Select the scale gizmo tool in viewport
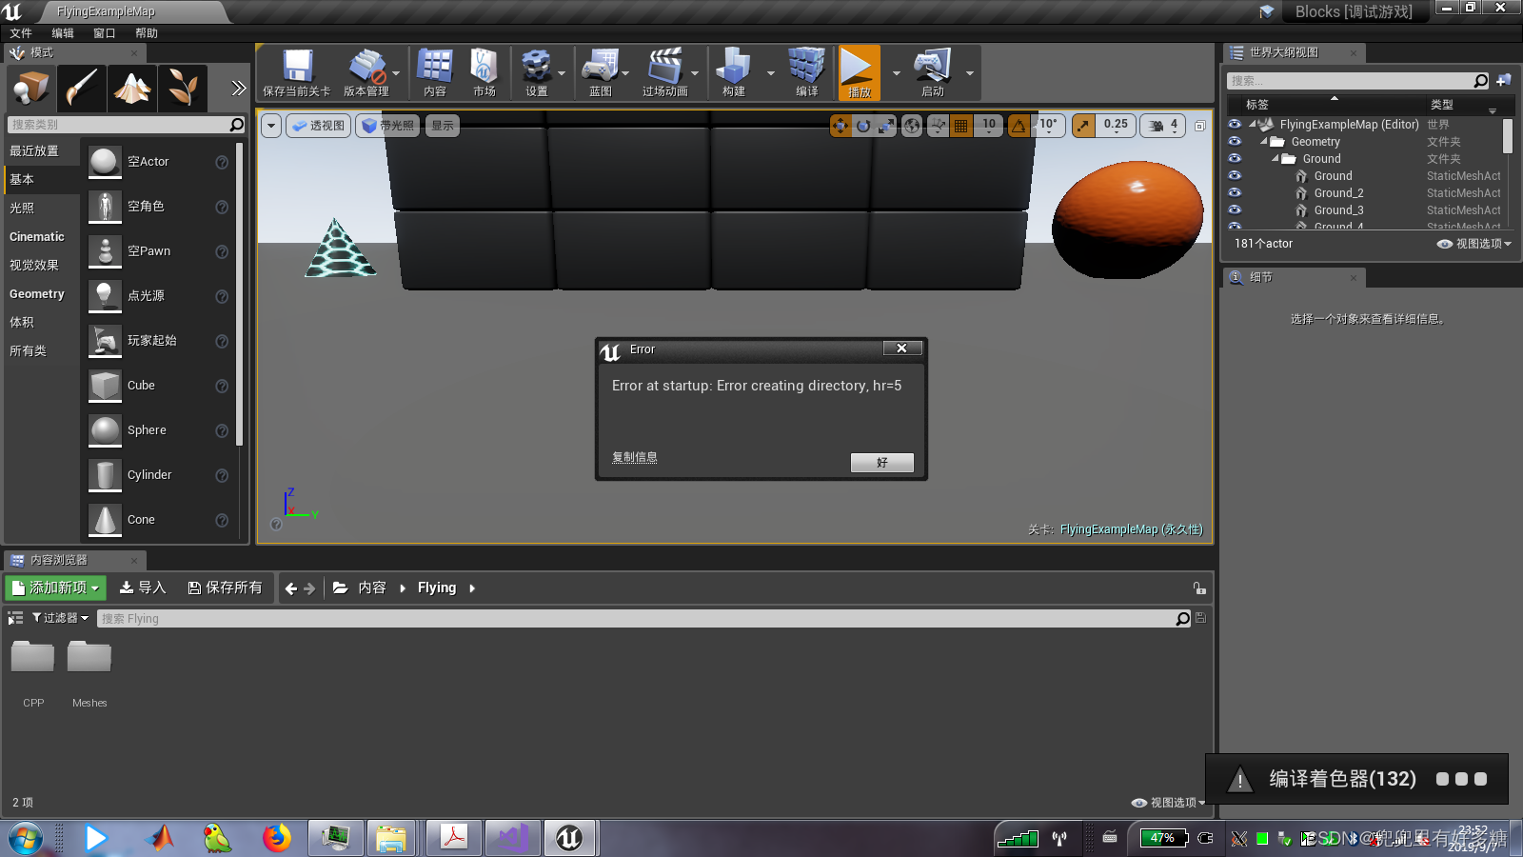The height and width of the screenshot is (857, 1523). 886,126
